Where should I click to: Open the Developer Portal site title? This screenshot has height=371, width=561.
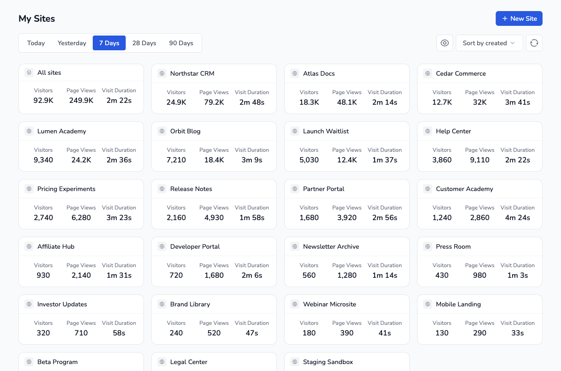[195, 246]
